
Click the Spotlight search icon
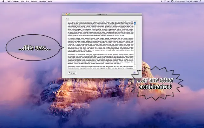pyautogui.click(x=201, y=2)
